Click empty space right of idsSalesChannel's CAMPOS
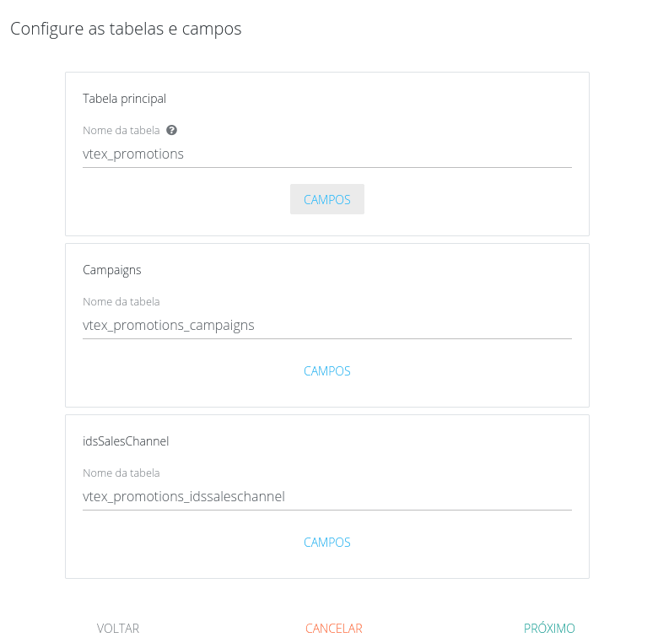Viewport: 658px width, 643px height. pos(472,543)
